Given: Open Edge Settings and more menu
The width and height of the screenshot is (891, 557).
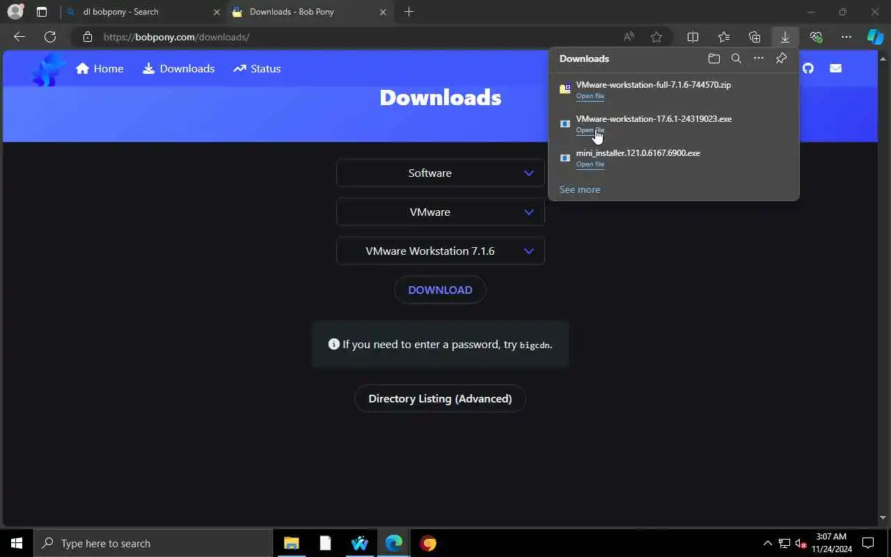Looking at the screenshot, I should (x=846, y=37).
